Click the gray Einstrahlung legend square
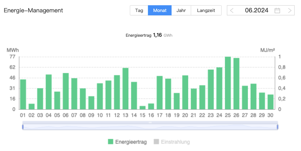Image resolution: width=301 pixels, height=151 pixels. click(x=156, y=142)
